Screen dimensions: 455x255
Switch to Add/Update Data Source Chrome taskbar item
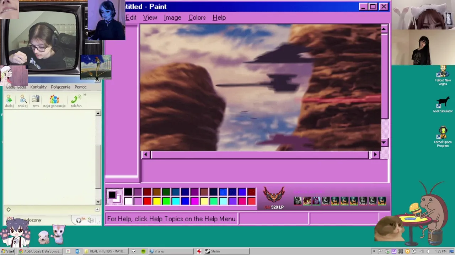[x=40, y=251]
